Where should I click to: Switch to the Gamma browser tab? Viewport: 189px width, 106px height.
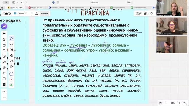(x=56, y=8)
